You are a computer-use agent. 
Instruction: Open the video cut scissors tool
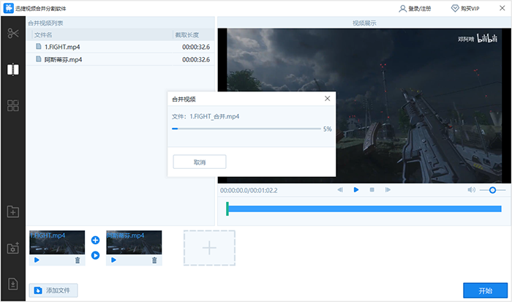coord(13,34)
